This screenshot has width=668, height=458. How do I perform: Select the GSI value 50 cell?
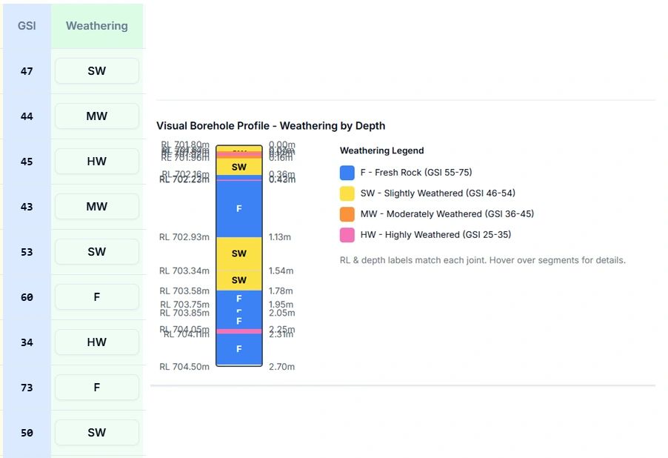point(27,433)
